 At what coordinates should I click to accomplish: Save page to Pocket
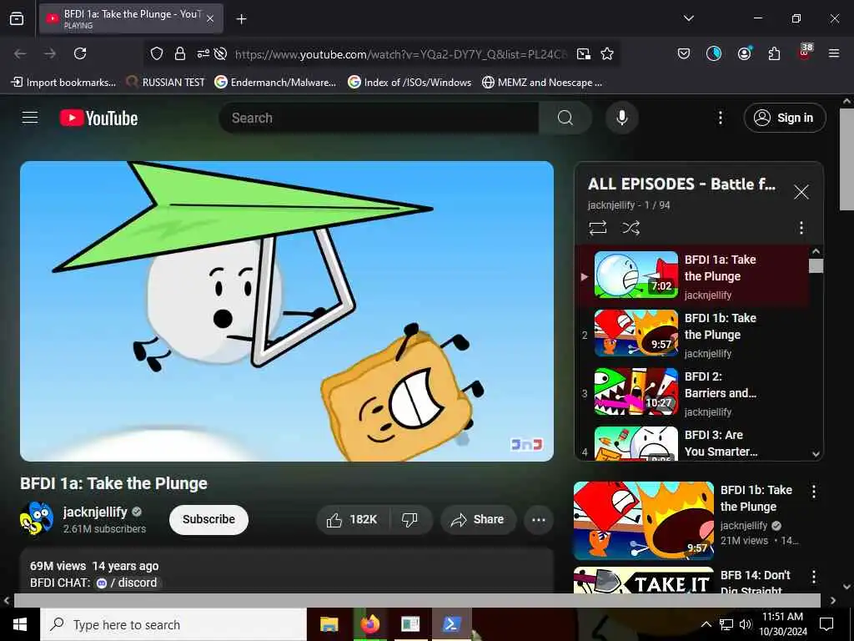click(x=684, y=53)
